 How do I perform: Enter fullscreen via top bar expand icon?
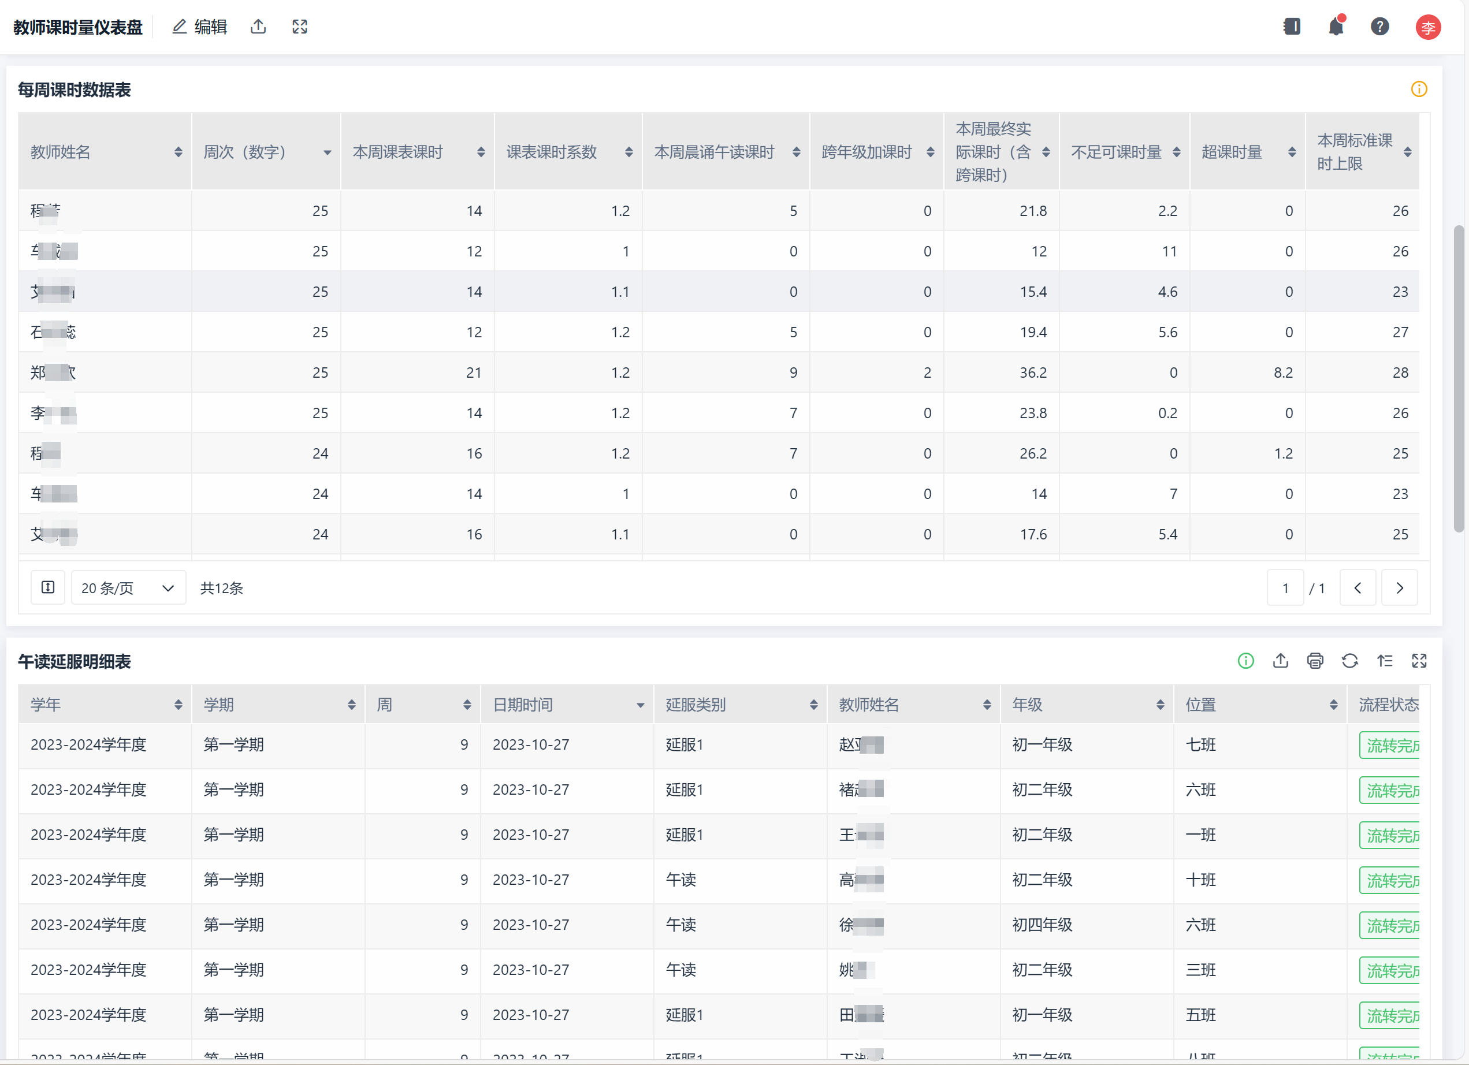coord(299,27)
